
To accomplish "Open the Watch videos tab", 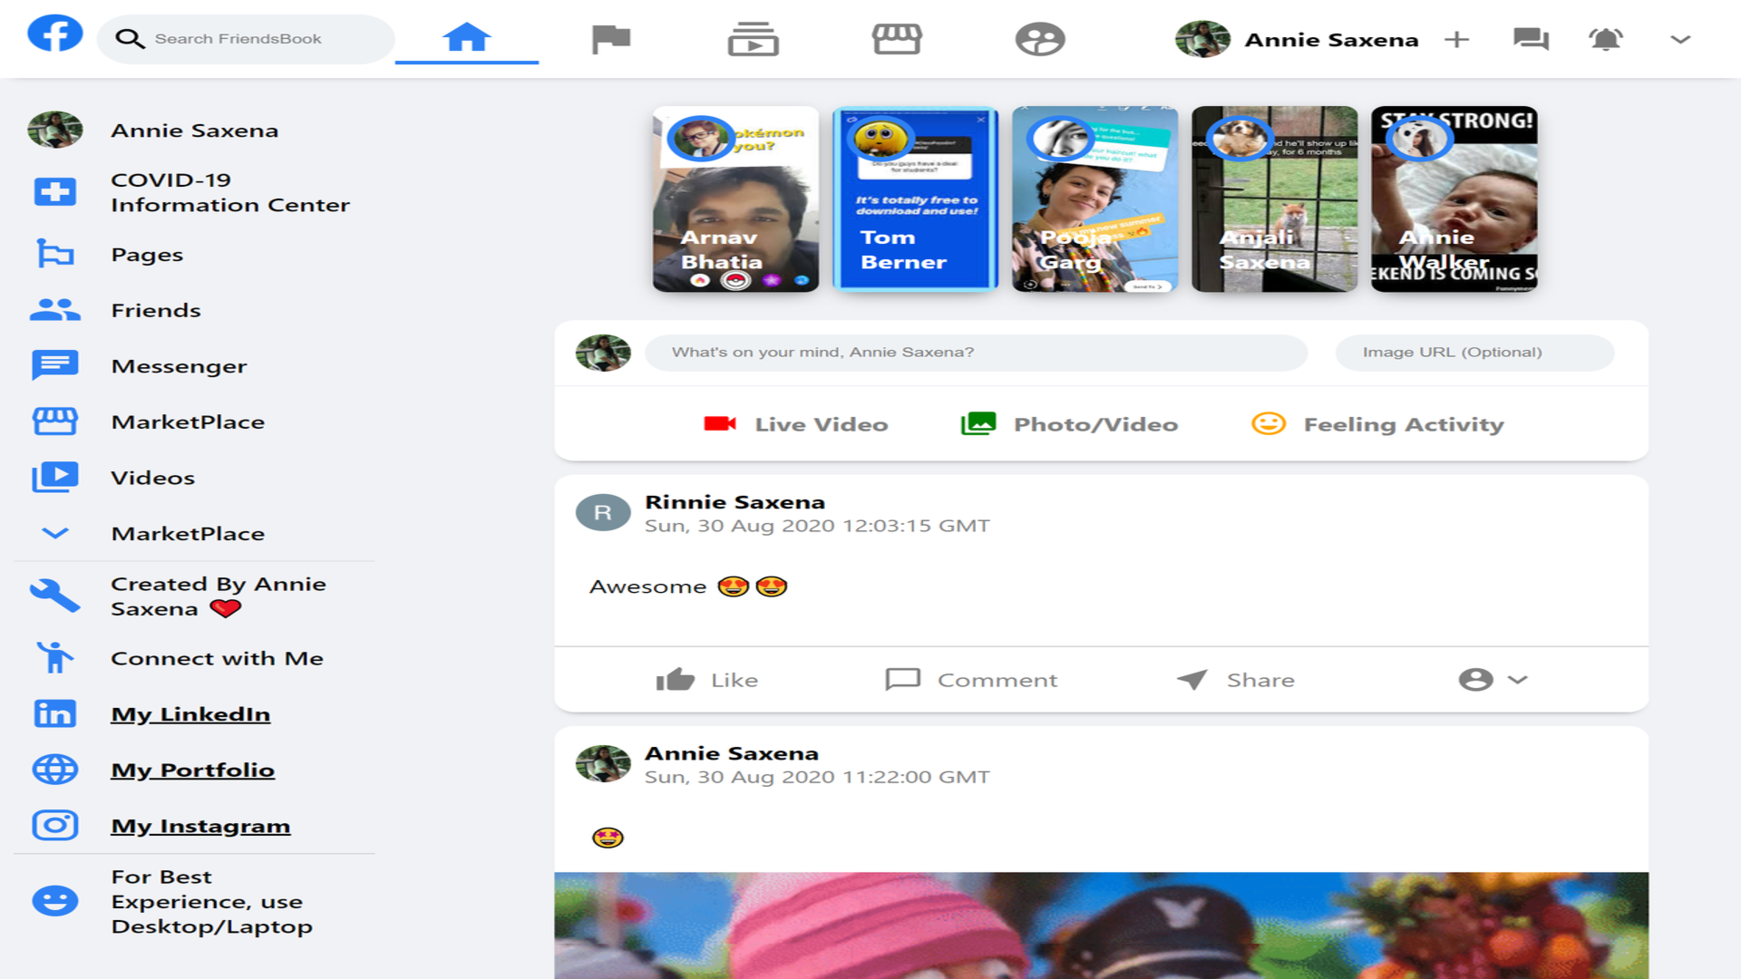I will point(753,39).
